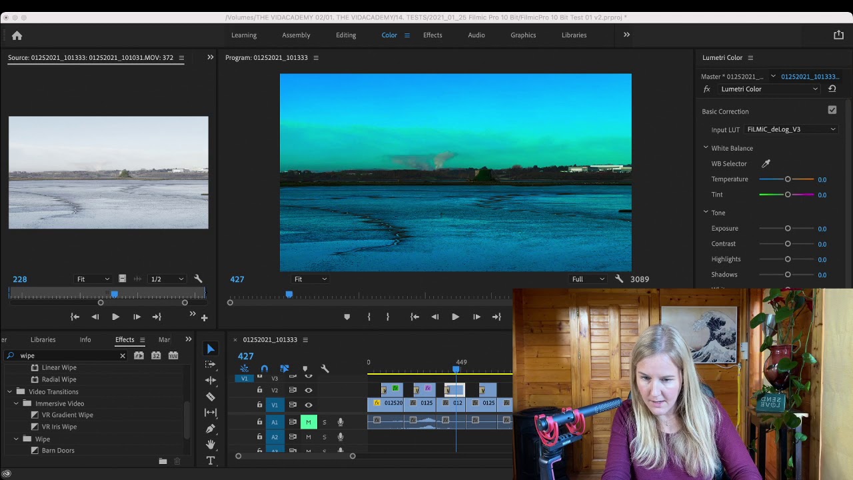853x480 pixels.
Task: Lock video track V1
Action: pyautogui.click(x=259, y=405)
